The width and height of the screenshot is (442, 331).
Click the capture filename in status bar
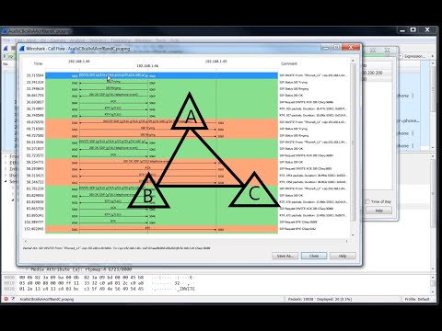click(47, 299)
